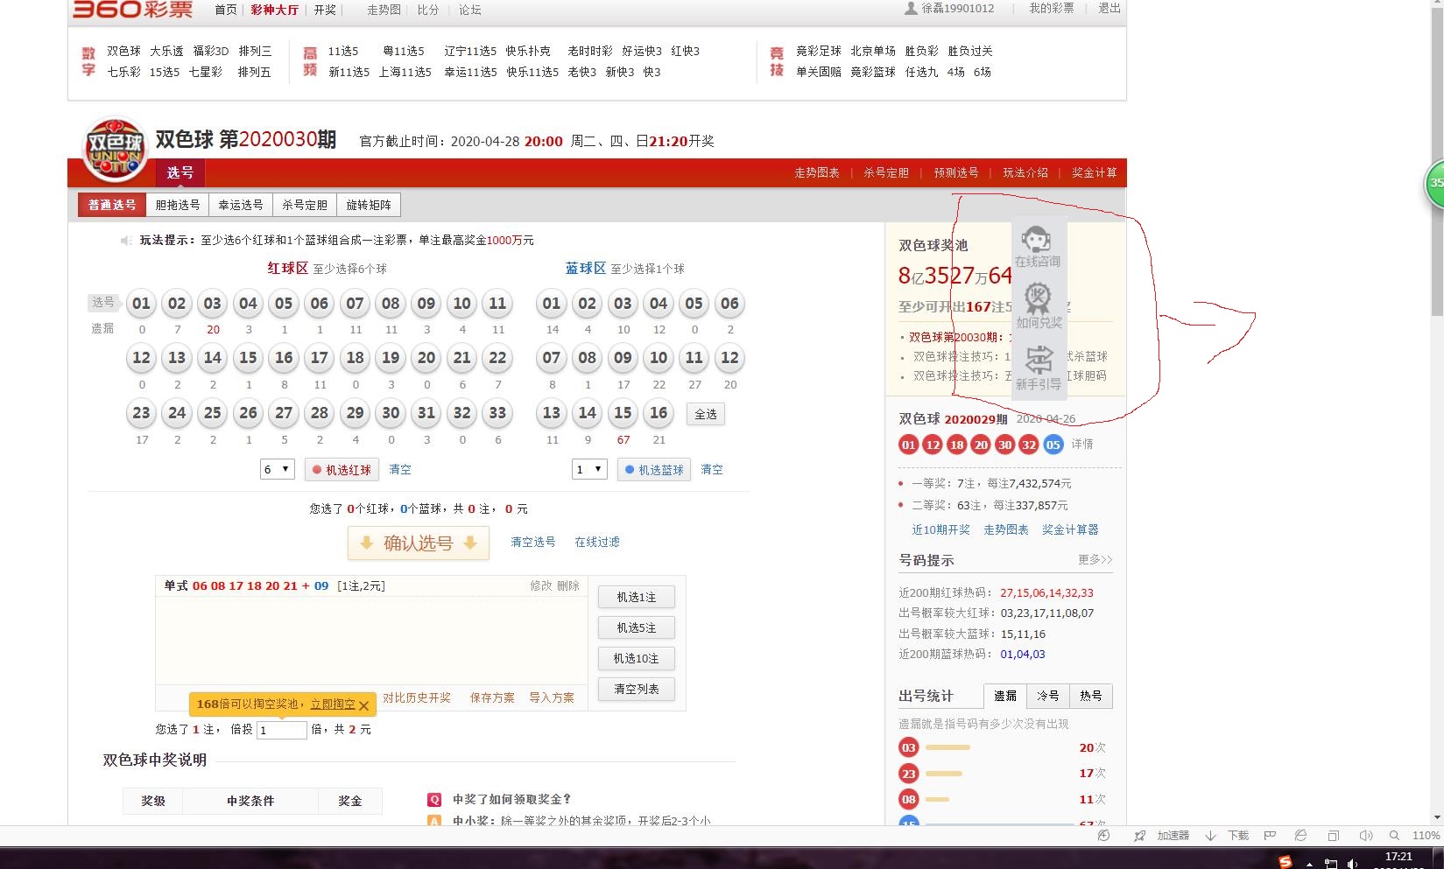1444x869 pixels.
Task: Select red ball 01 in 红球区
Action: tap(141, 304)
